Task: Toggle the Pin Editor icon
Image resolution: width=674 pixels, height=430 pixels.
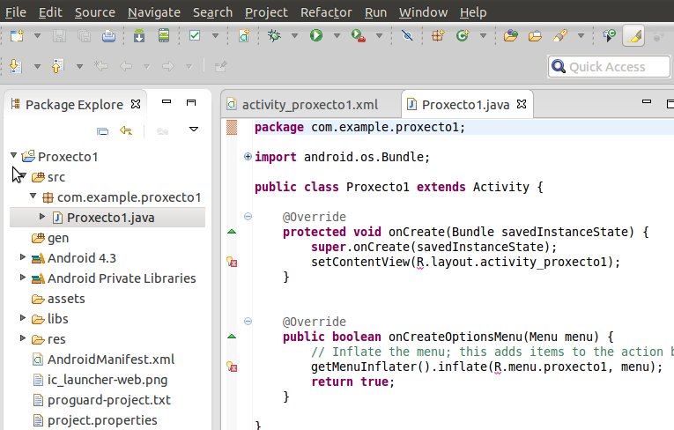Action: click(220, 66)
